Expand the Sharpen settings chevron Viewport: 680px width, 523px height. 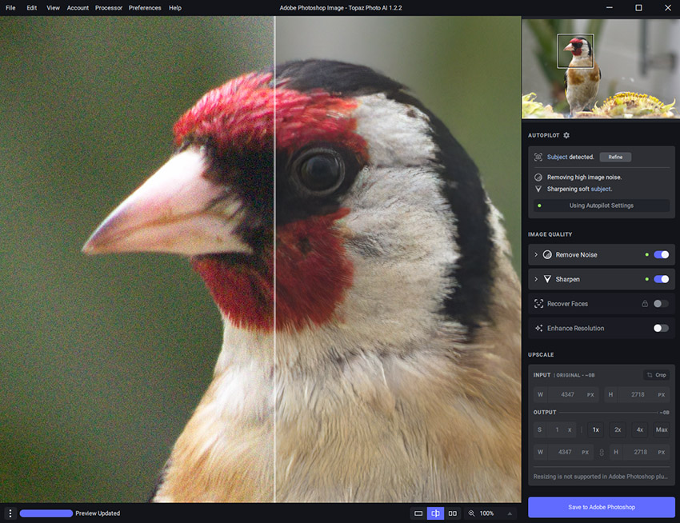click(x=536, y=279)
